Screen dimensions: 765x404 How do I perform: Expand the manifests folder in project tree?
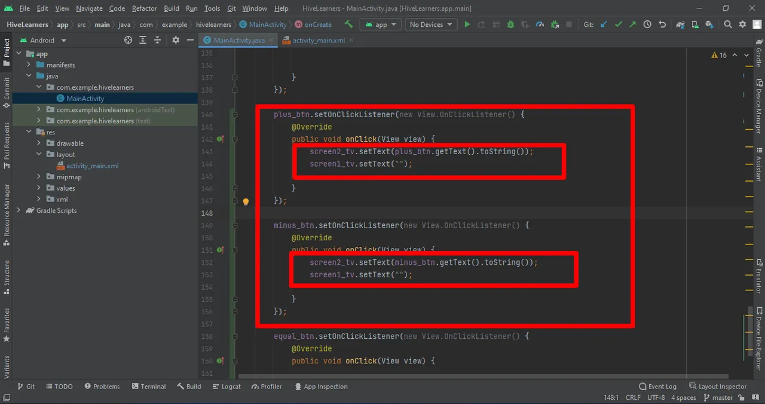tap(29, 65)
